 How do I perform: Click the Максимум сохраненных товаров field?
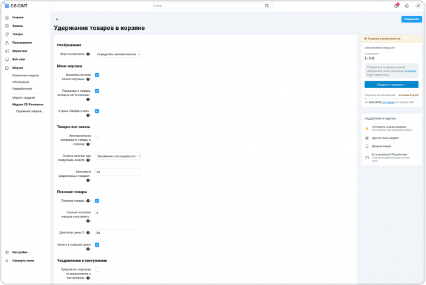tap(118, 172)
